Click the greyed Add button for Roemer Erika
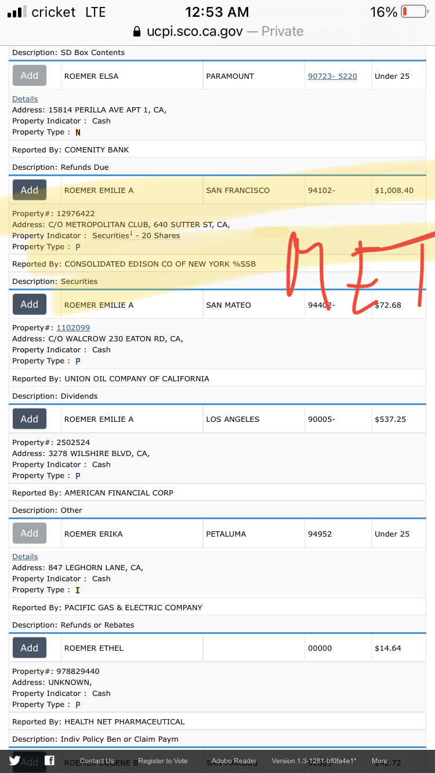Viewport: 435px width, 773px height. pyautogui.click(x=30, y=533)
